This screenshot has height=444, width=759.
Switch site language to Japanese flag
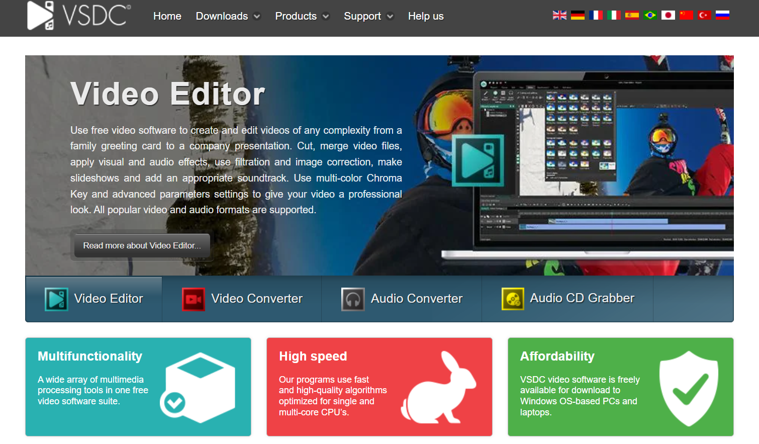(x=668, y=15)
